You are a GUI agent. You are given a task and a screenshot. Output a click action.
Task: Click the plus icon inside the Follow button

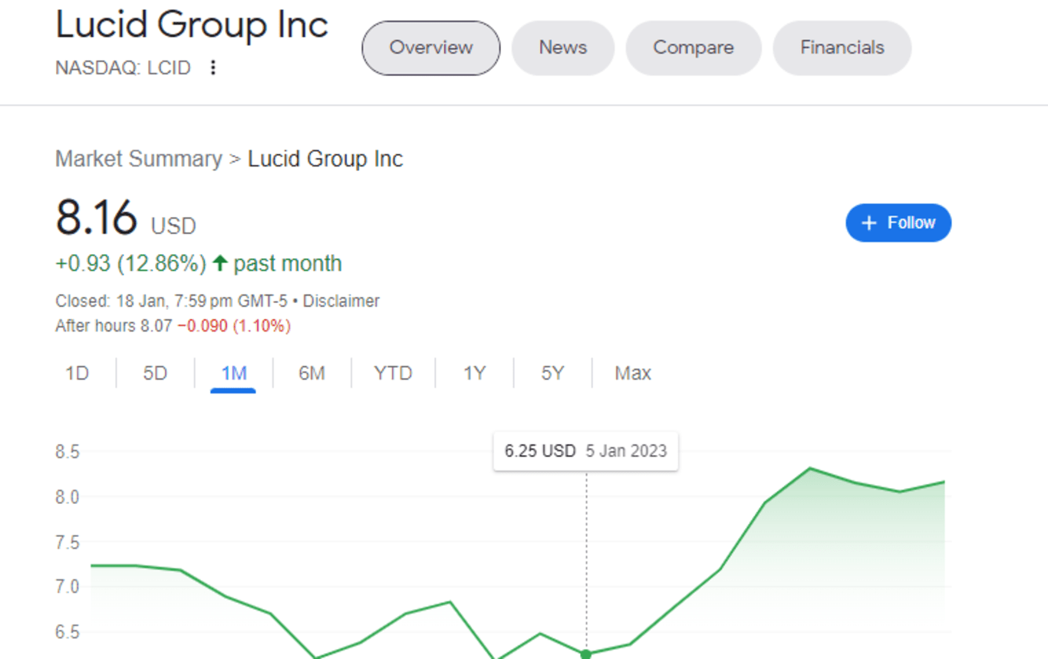coord(869,222)
